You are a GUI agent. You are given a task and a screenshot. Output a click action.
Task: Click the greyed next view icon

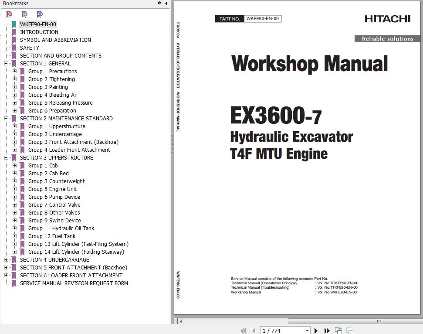350,331
